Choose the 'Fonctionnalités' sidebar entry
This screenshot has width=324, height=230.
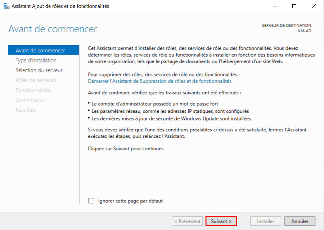(33, 90)
